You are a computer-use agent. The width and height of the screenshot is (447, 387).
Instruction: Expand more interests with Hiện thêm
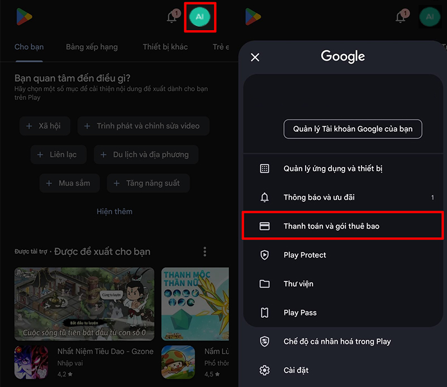click(x=115, y=212)
